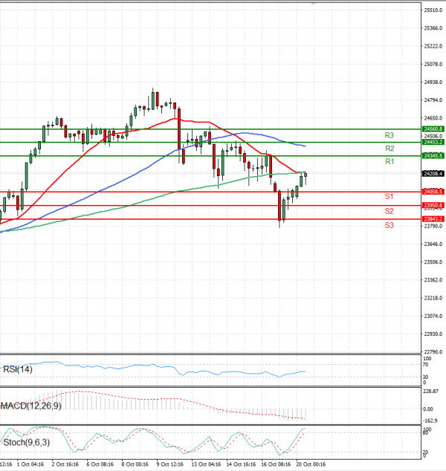Click the MACD(12,26,9) indicator label
Screen dimensions: 446x471
[x=31, y=406]
